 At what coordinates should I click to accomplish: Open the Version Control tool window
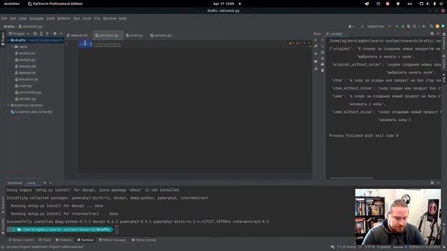pos(21,240)
